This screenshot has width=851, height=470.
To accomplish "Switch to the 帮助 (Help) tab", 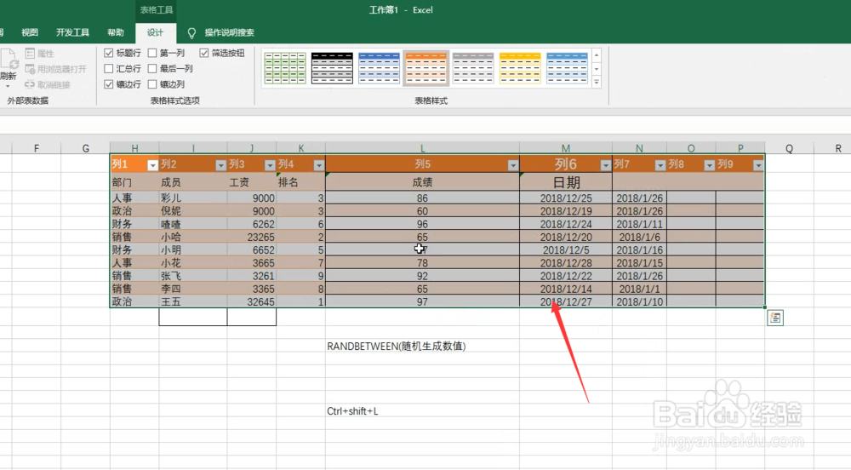I will point(116,32).
